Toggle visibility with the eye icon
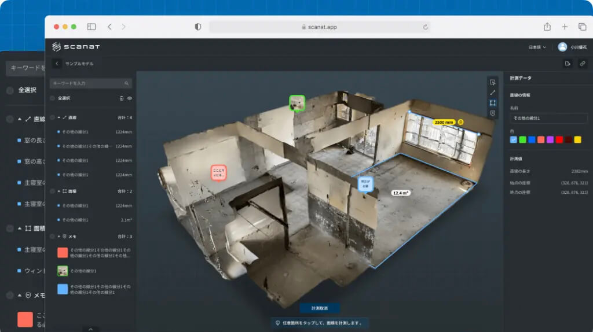 (130, 98)
